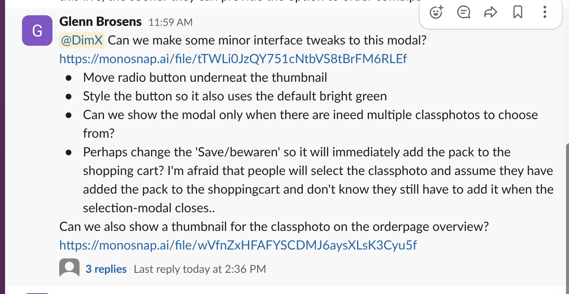The width and height of the screenshot is (569, 294).
Task: Open Glenn Brosens' purple G avatar
Action: click(37, 31)
